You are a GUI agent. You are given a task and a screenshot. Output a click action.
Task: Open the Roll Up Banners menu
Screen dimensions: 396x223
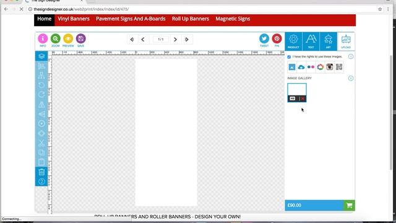(191, 19)
